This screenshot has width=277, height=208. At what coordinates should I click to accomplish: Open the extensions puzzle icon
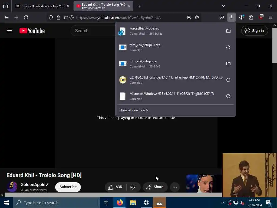pos(251,18)
